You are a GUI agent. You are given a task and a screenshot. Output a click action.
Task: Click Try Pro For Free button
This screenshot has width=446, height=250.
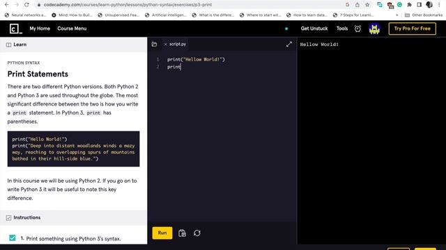412,28
